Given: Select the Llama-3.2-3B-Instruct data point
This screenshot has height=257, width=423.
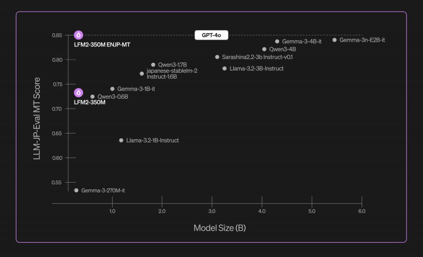Looking at the screenshot, I should pyautogui.click(x=224, y=69).
